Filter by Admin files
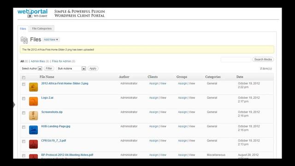 pyautogui.click(x=38, y=61)
